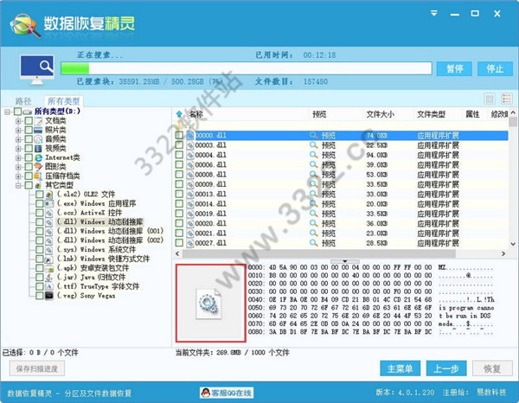
Task: Open the title bar dropdown menu icon
Action: click(434, 13)
